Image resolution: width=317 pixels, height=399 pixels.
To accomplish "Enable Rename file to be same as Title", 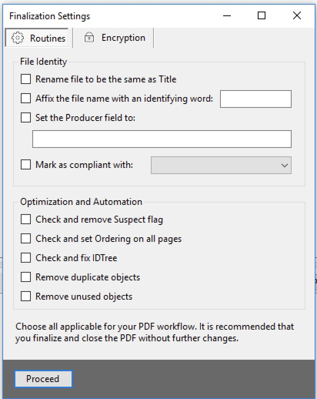I will [26, 79].
